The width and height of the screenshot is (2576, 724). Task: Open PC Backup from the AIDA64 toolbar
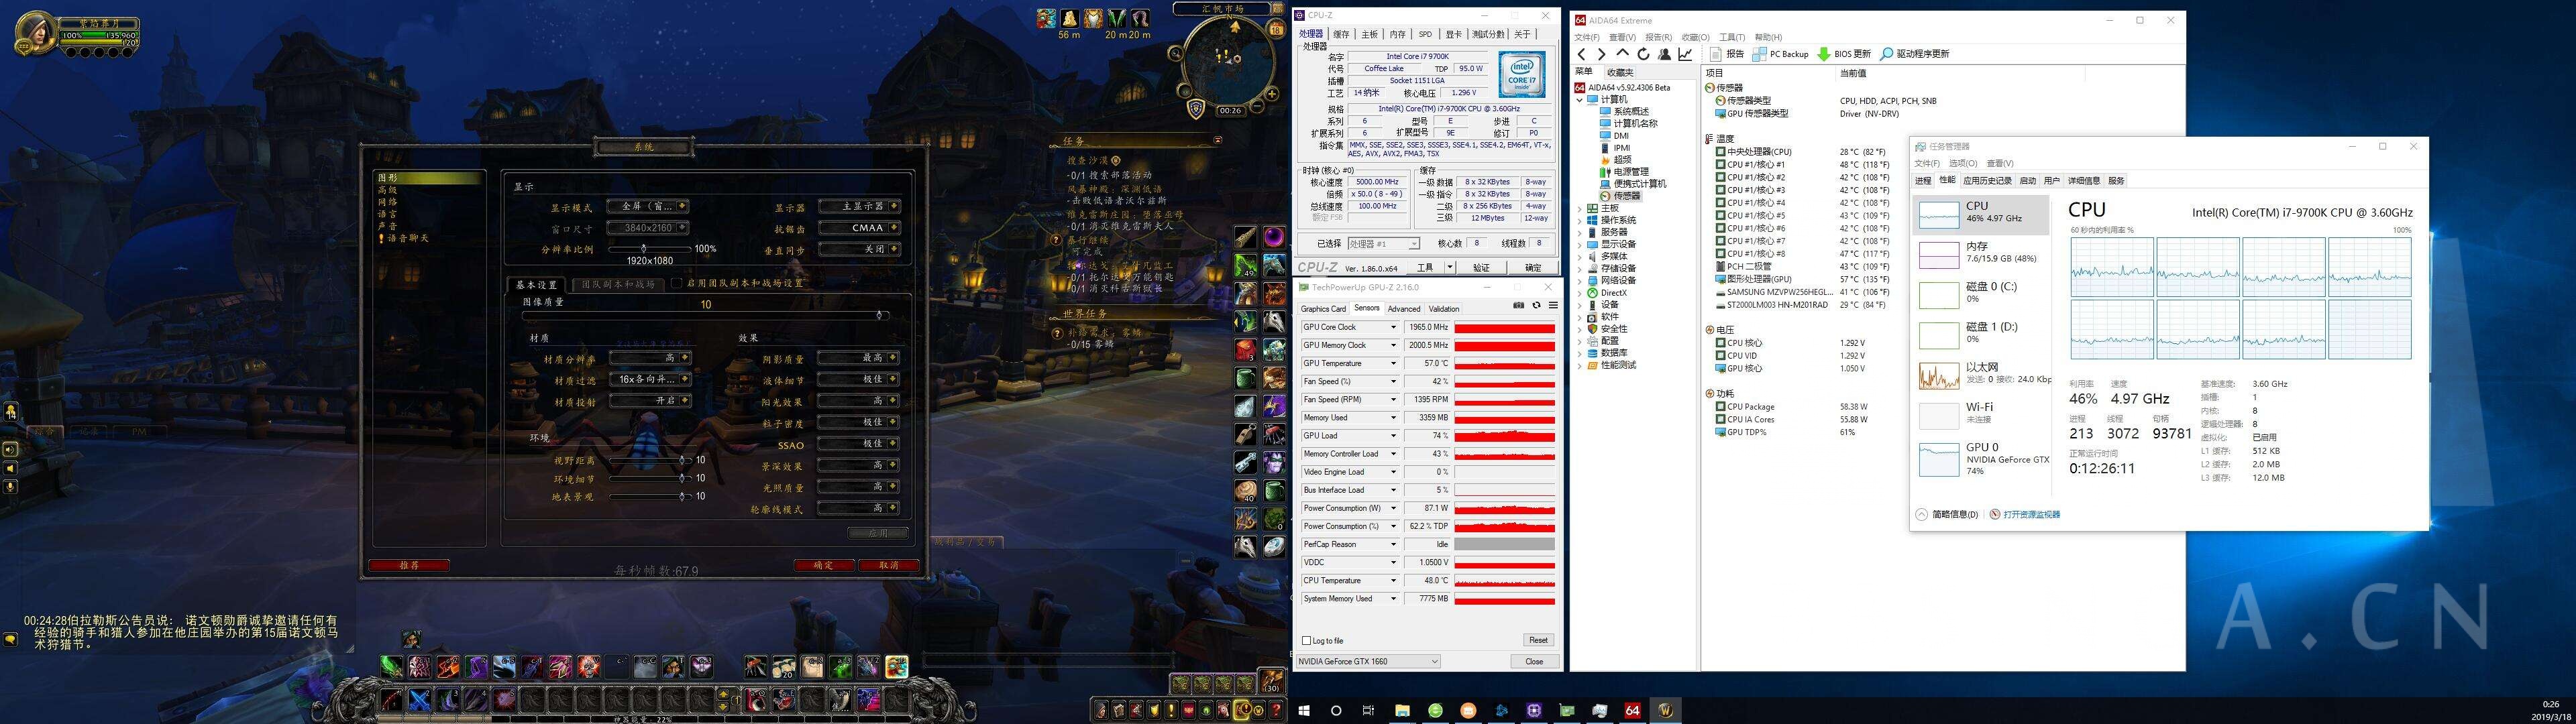[1759, 54]
